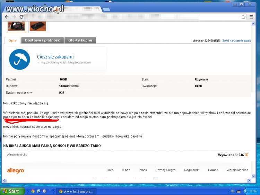This screenshot has width=260, height=195.
Task: Click the Internet Explorer quick launch icon
Action: [x=38, y=191]
